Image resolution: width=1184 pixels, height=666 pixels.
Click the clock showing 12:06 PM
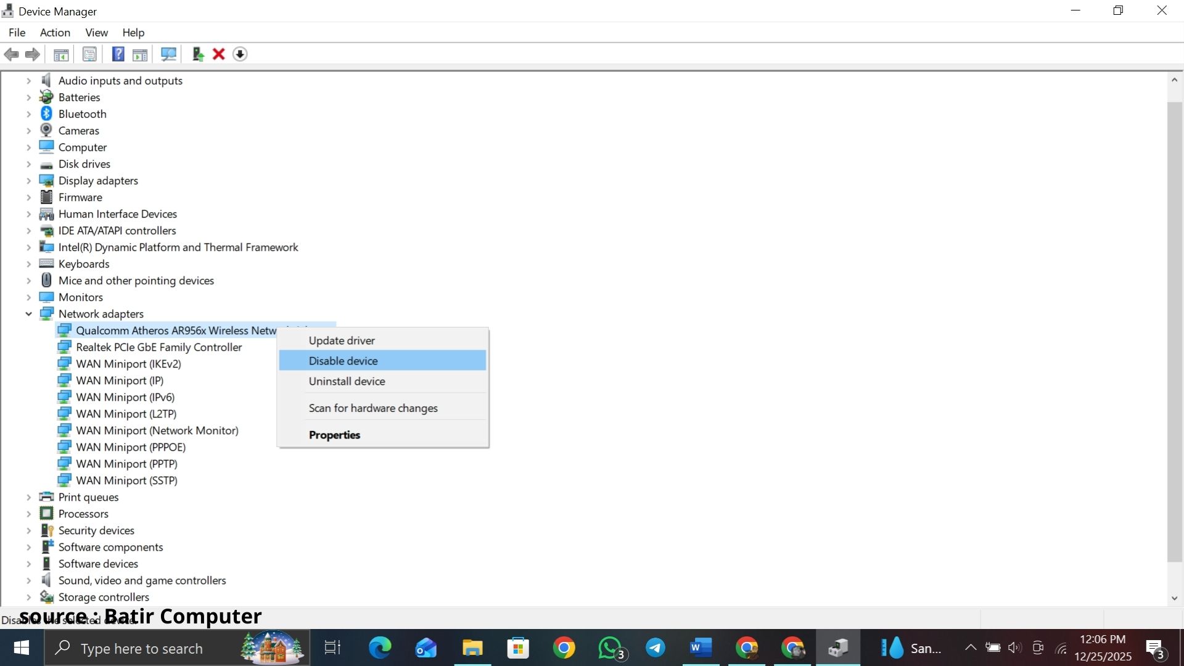(x=1103, y=639)
